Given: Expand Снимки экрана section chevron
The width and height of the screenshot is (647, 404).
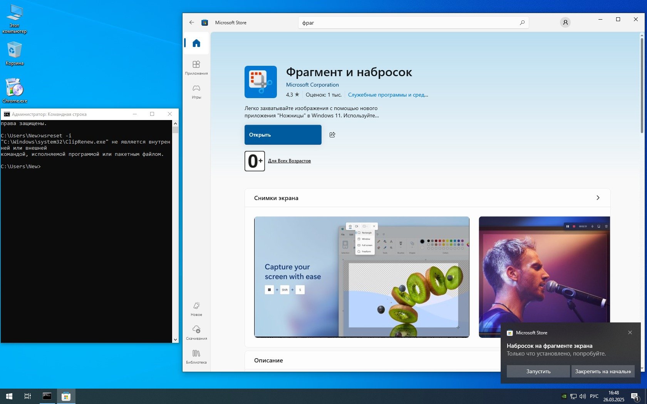Looking at the screenshot, I should coord(598,198).
